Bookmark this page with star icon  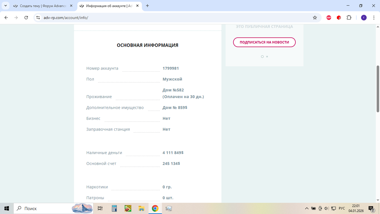click(315, 18)
